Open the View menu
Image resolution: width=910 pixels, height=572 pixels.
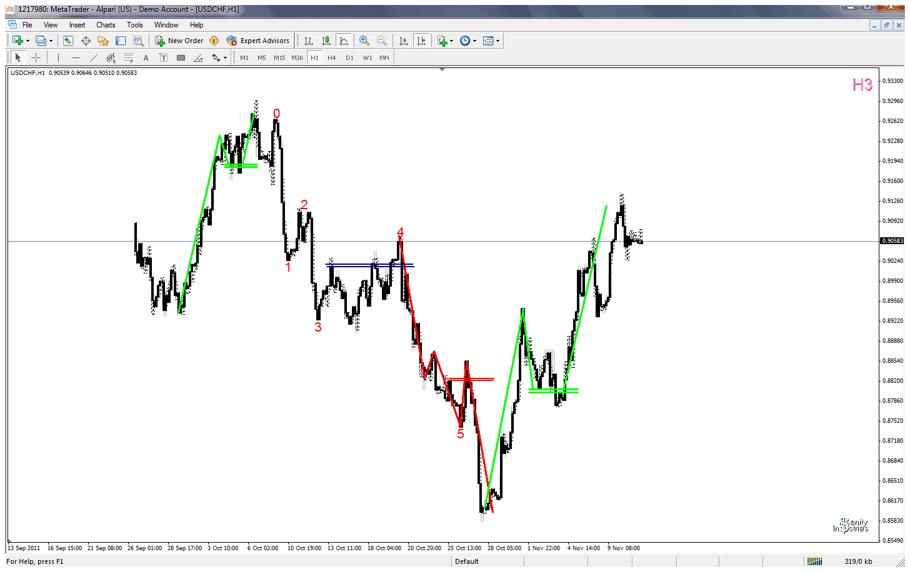[51, 25]
